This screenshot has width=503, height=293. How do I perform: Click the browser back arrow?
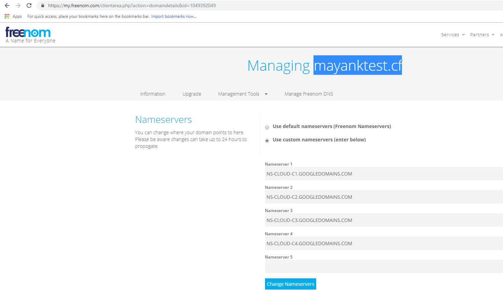(7, 5)
